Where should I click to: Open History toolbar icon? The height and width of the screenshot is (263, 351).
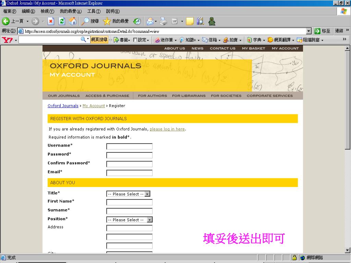click(x=137, y=21)
